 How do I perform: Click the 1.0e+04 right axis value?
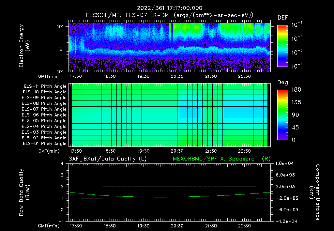[x=284, y=163]
